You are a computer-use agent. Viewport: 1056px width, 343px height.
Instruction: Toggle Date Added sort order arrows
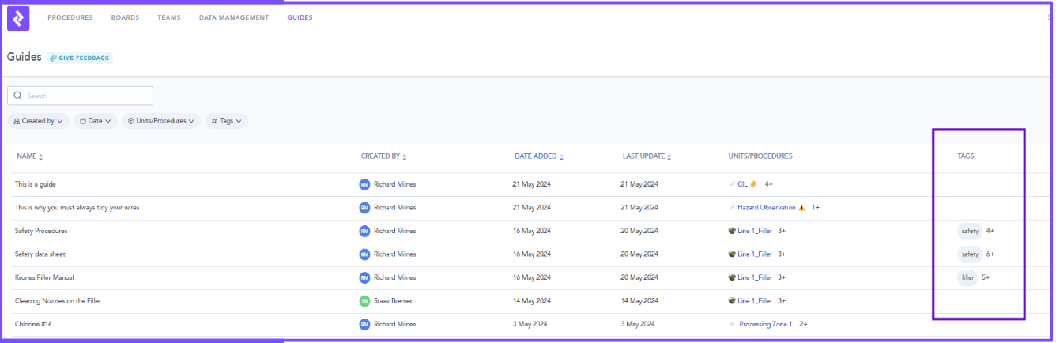coord(561,157)
